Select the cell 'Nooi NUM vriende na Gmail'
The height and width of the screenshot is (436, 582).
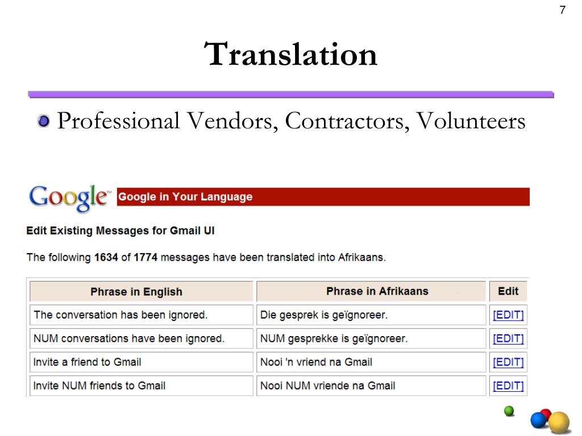point(371,386)
